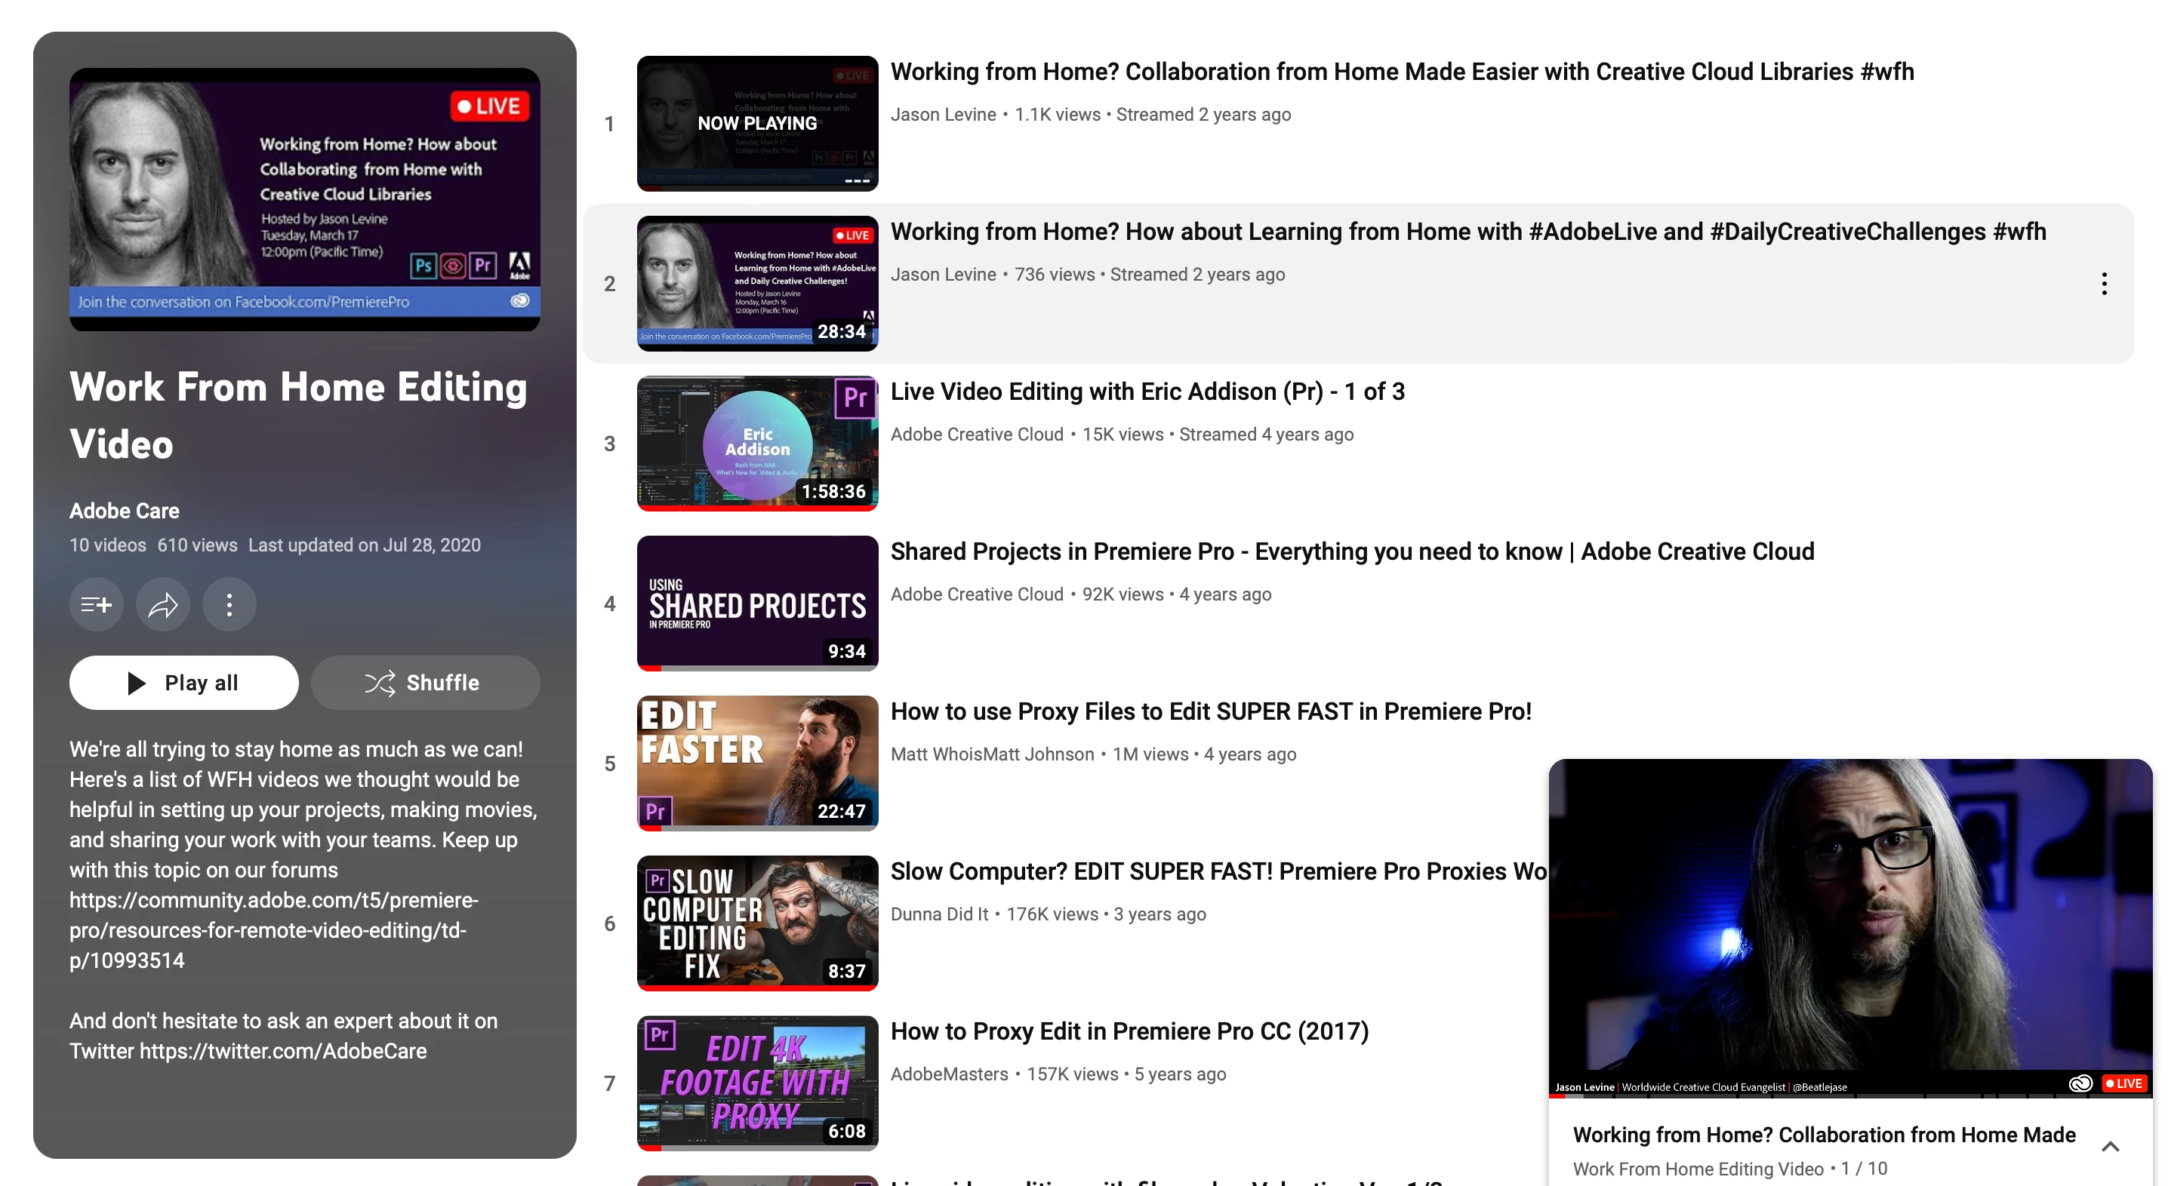Open the Slow Computer Editing Fix thumbnail
Screen dimensions: 2168x1186
pyautogui.click(x=756, y=923)
